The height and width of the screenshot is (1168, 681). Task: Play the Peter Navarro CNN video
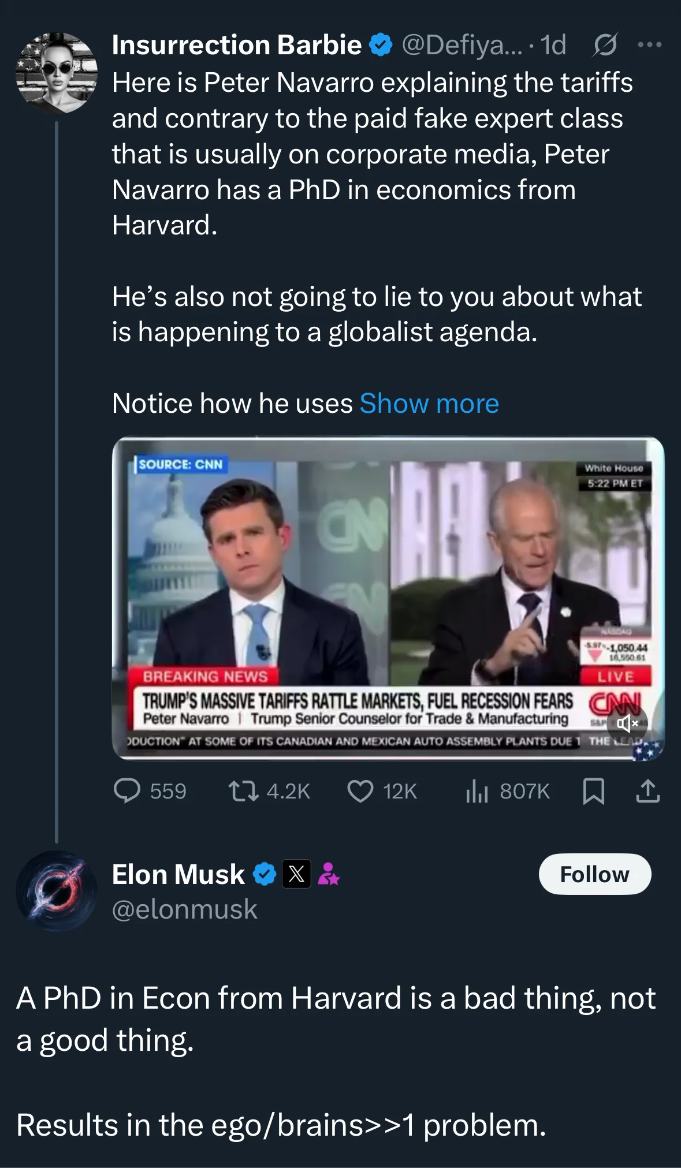(x=388, y=598)
